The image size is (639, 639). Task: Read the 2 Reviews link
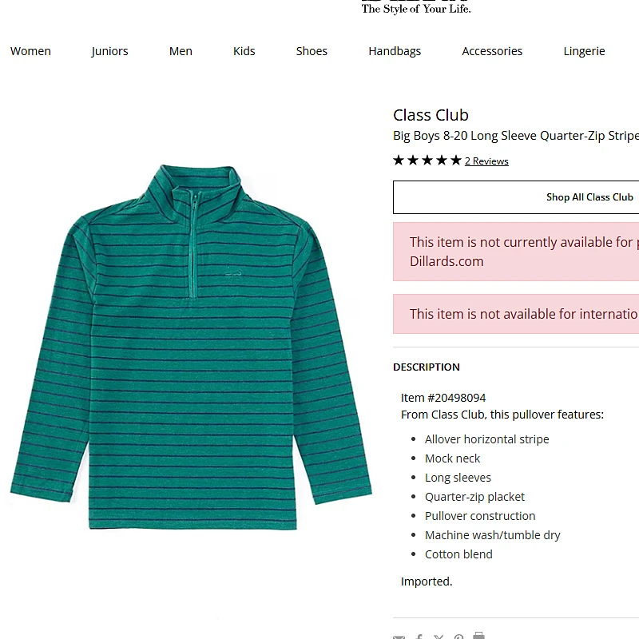[486, 161]
